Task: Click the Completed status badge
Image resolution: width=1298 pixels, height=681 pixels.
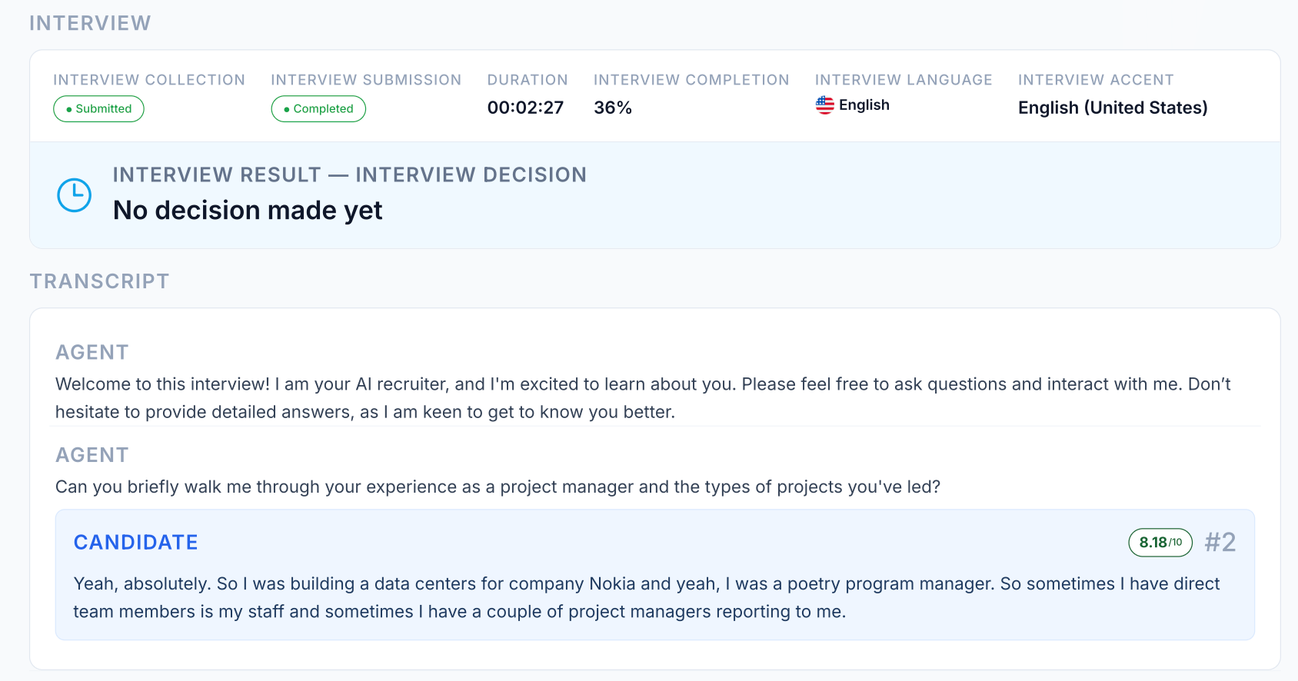Action: [318, 109]
